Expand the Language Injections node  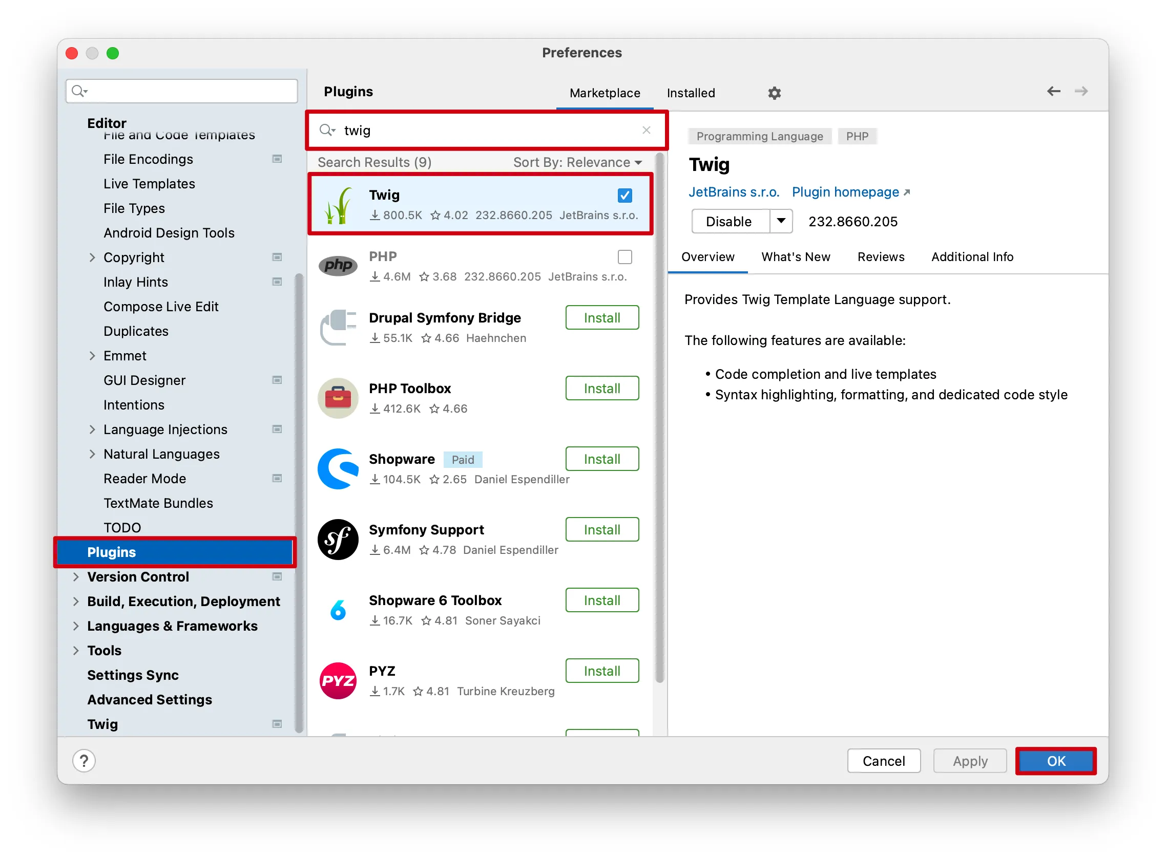92,429
